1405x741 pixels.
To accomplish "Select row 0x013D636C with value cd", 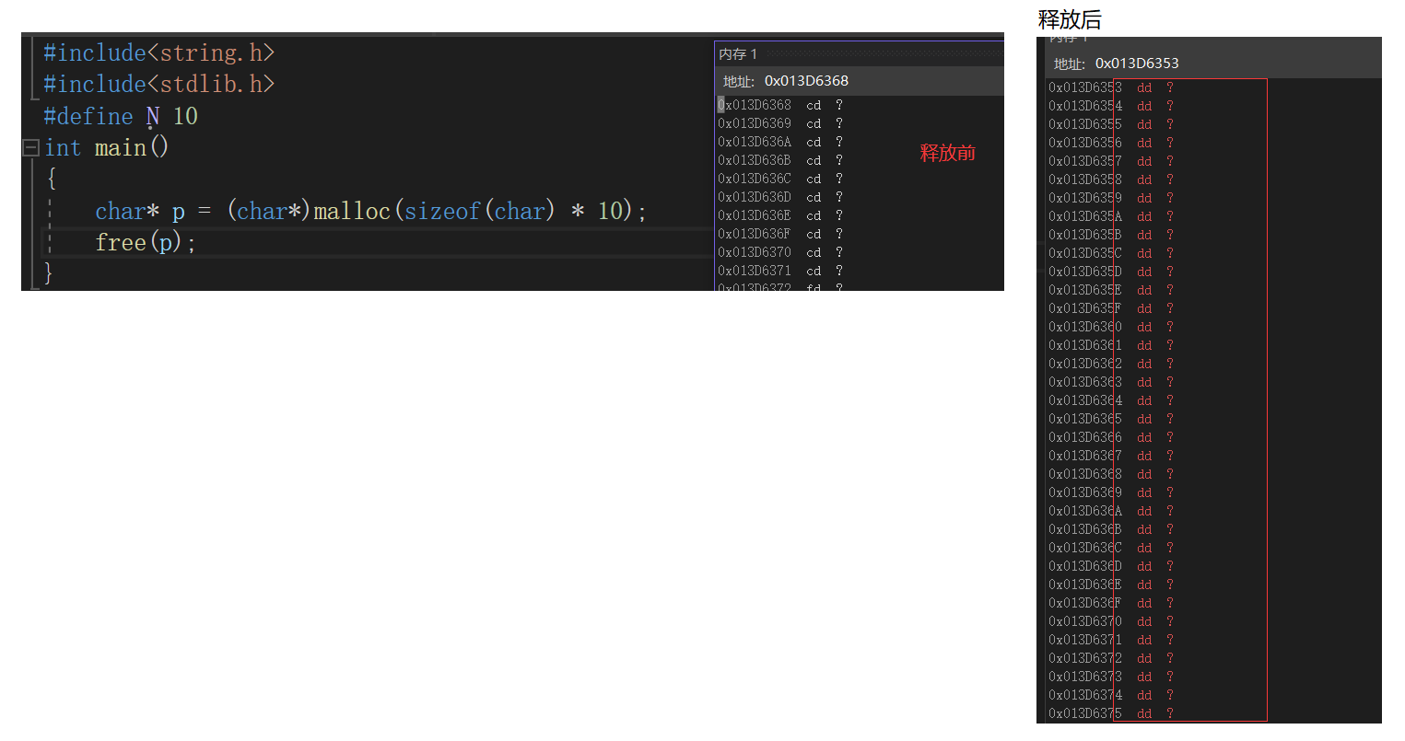I will (781, 179).
